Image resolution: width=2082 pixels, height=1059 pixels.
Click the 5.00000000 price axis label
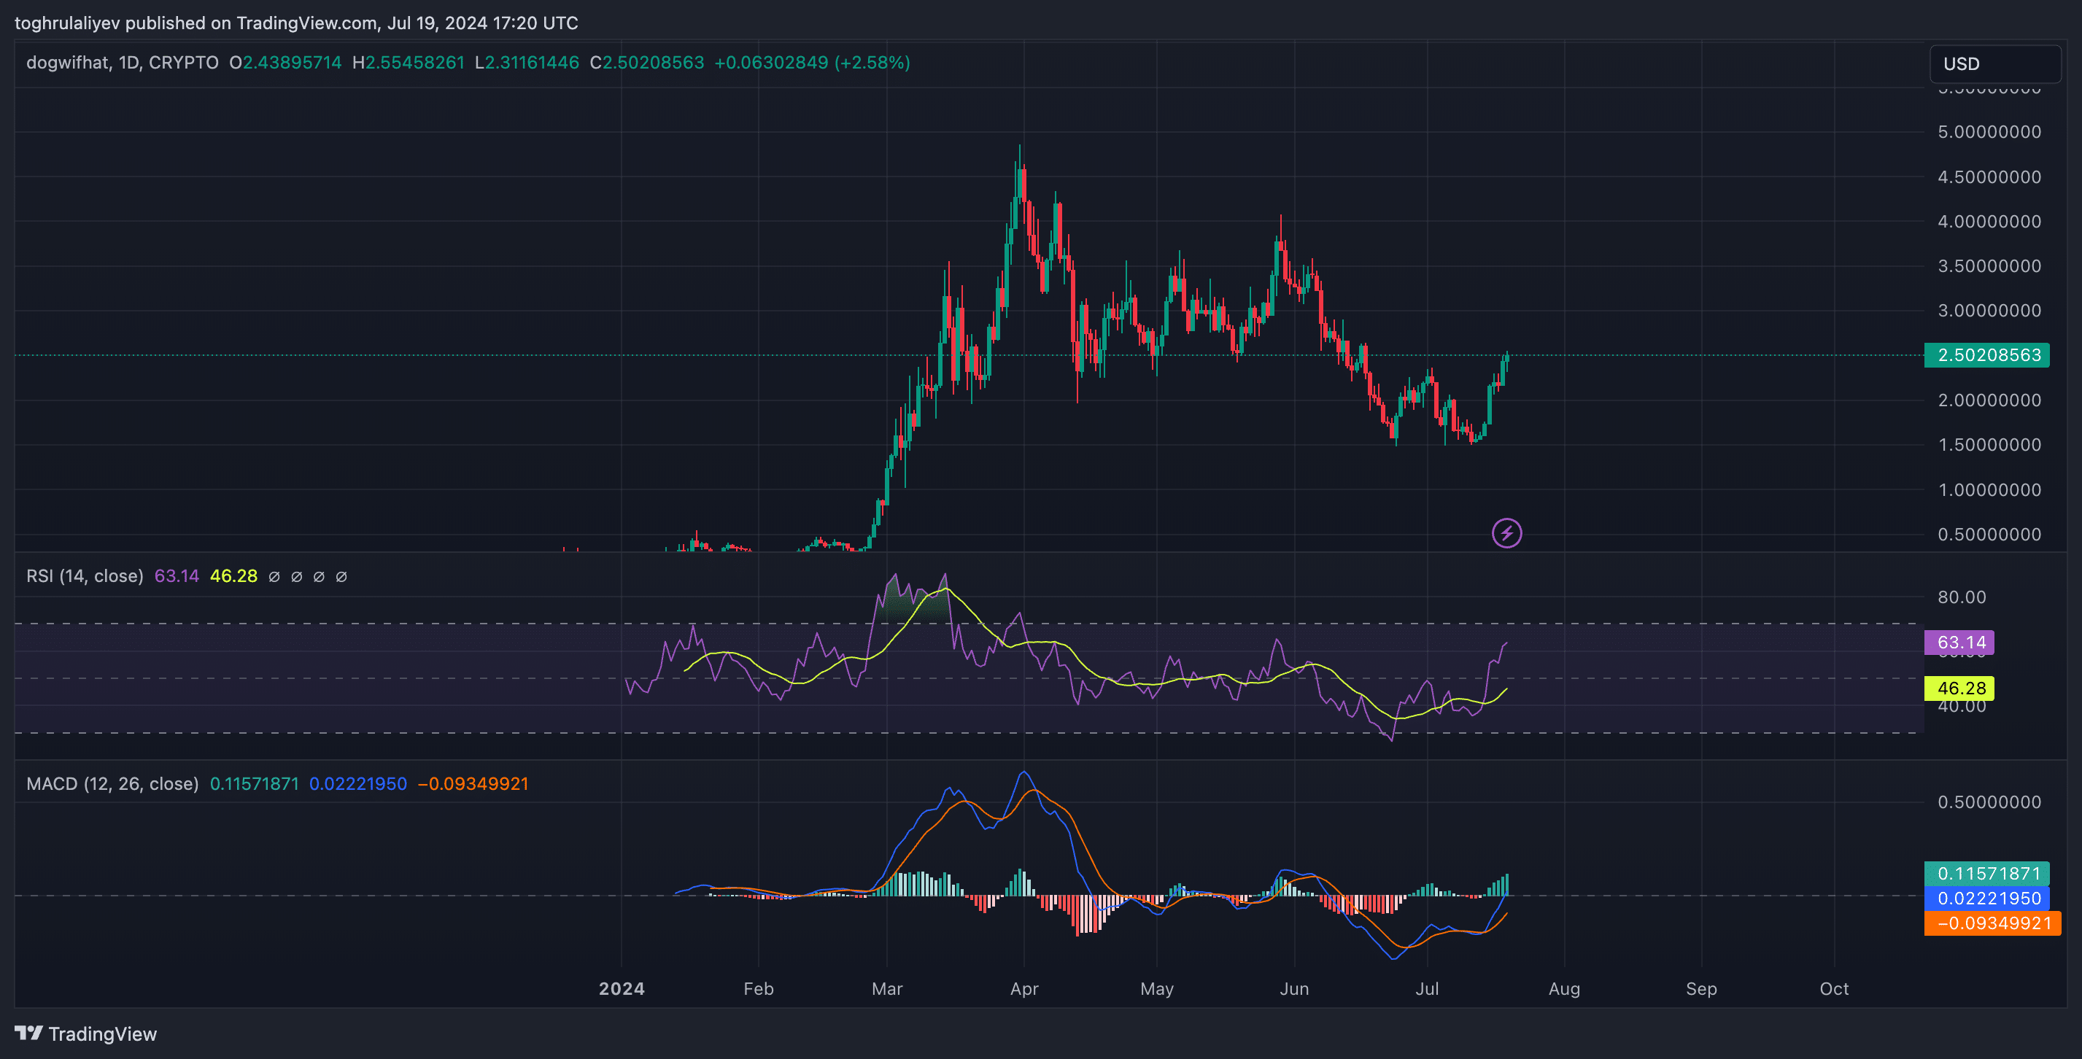pos(1989,132)
